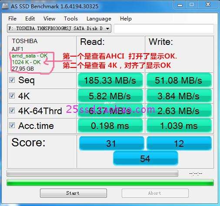This screenshot has height=206, width=220.
Task: Disable the Acc.time test checkbox
Action: pyautogui.click(x=12, y=125)
